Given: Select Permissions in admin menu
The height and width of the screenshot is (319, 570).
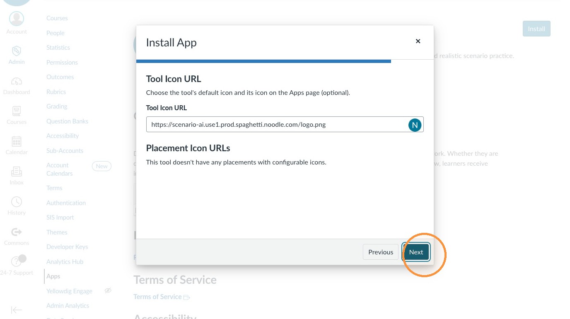Looking at the screenshot, I should tap(62, 63).
